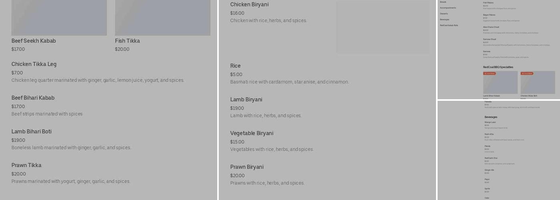Click the Chicken Biryani image placeholder

pos(382,27)
